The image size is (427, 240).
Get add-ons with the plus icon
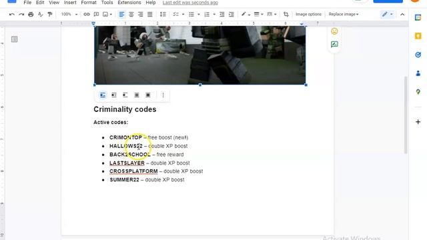click(418, 121)
